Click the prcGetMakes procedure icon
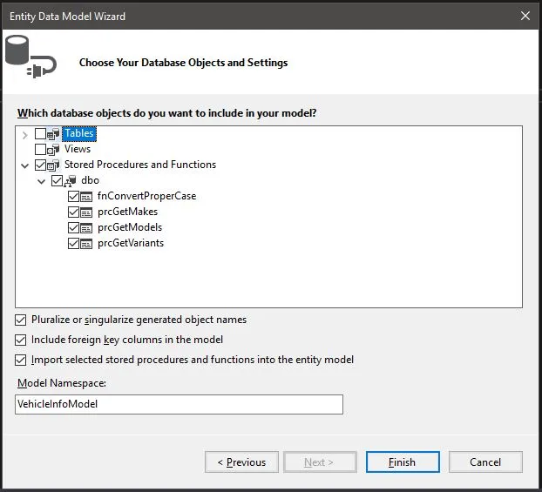 tap(87, 212)
